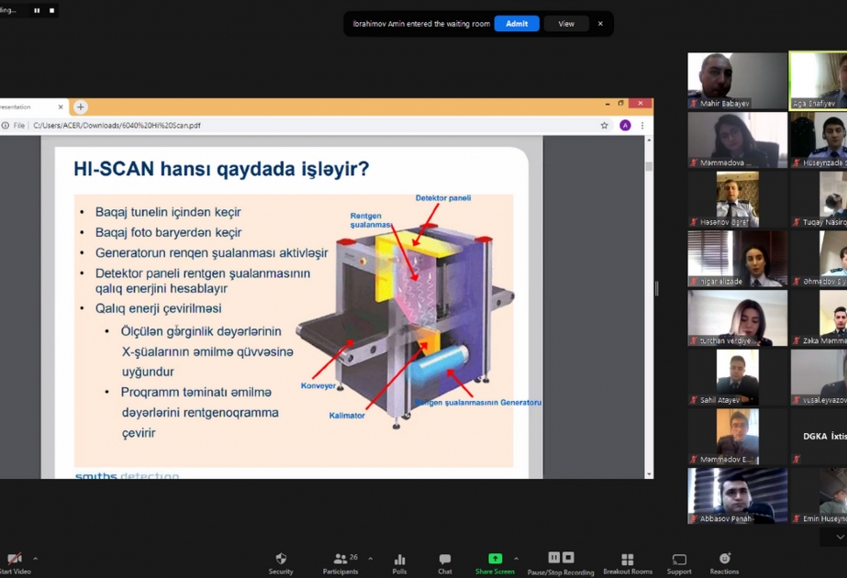
Task: Select Mahir Babayev video tile
Action: pos(738,81)
